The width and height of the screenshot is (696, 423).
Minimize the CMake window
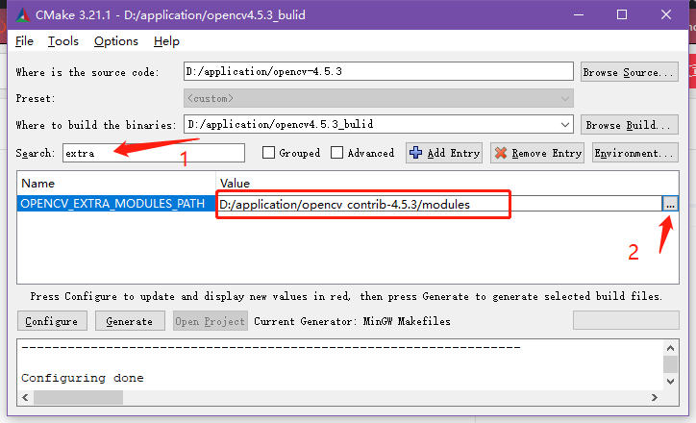579,14
